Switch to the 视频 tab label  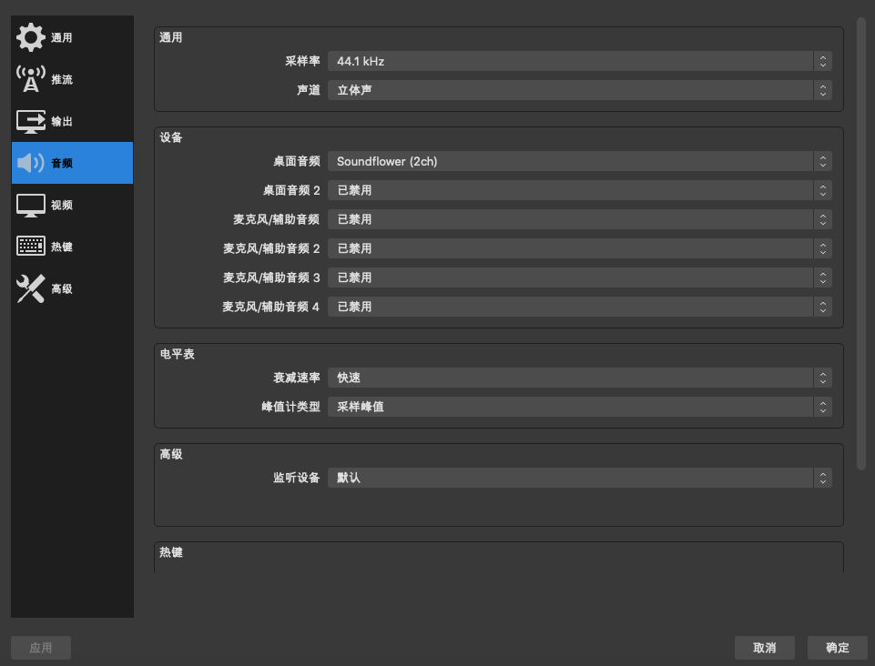tap(61, 206)
